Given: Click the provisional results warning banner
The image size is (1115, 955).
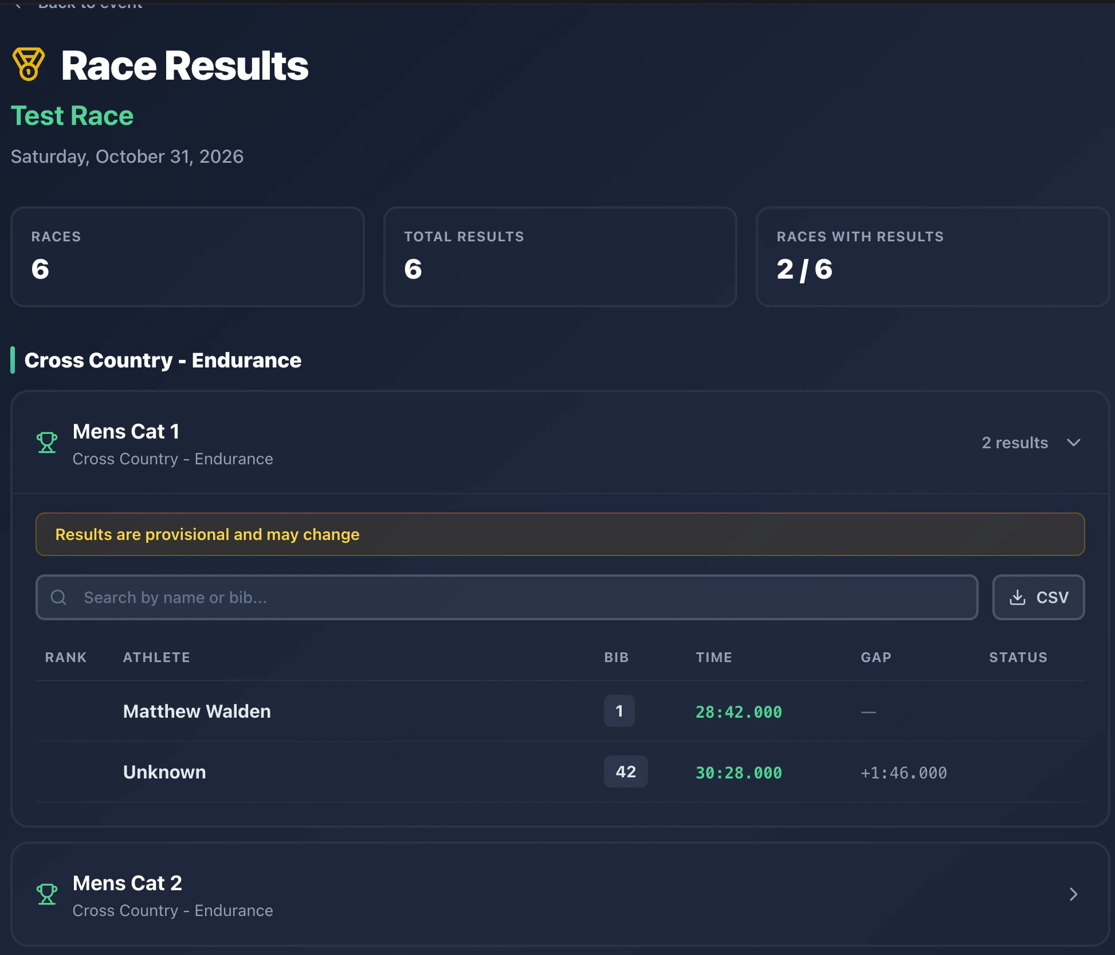Looking at the screenshot, I should click(560, 534).
